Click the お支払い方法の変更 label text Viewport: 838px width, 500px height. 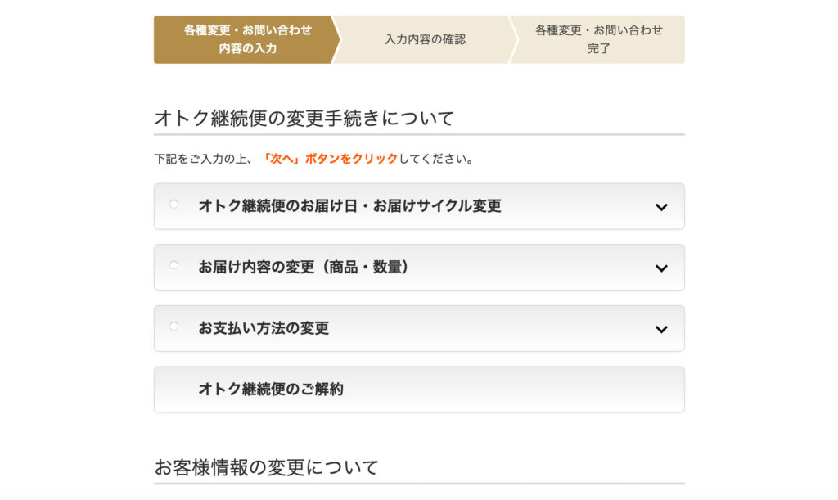point(264,328)
